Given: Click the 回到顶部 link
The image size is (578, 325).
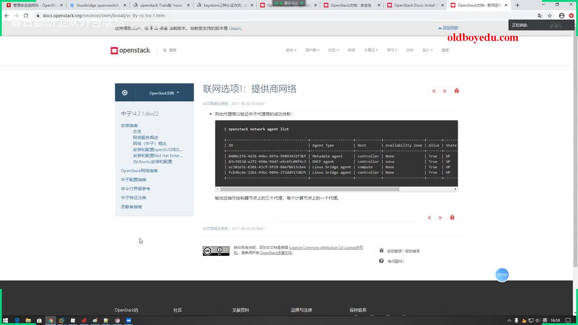Looking at the screenshot, I should [x=448, y=28].
